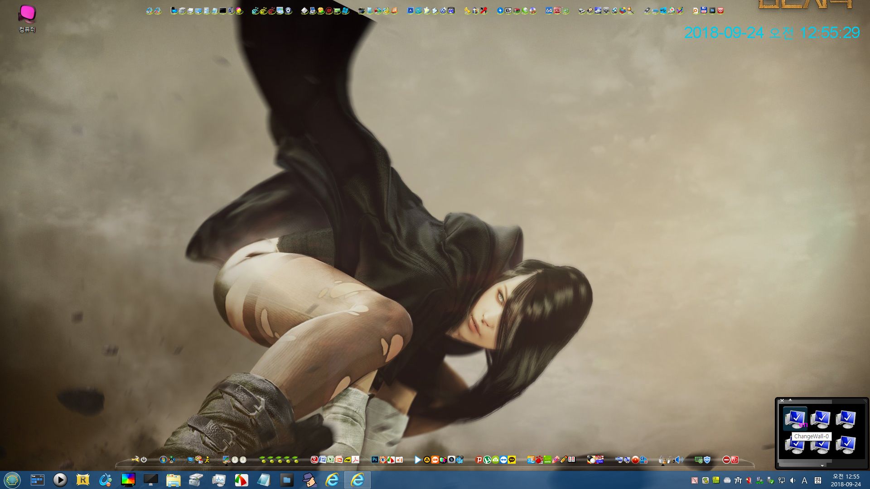
Task: Select the bottom-right monitor in ChangeWall widget
Action: coord(846,445)
